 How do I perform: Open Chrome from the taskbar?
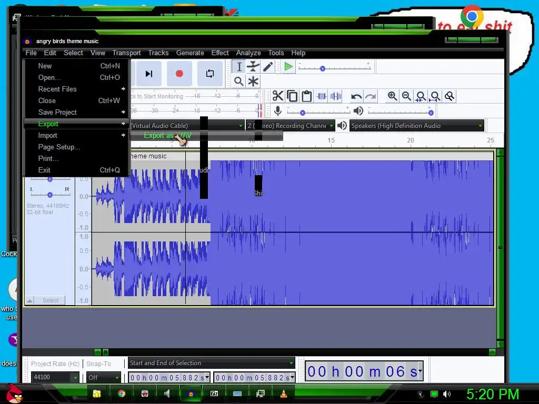pyautogui.click(x=122, y=393)
